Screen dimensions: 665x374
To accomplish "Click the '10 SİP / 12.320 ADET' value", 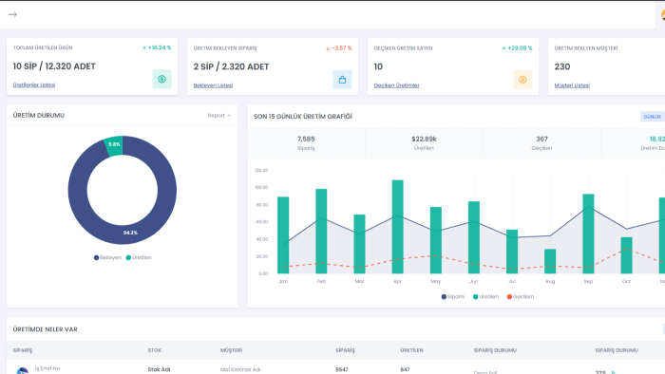I will click(x=54, y=66).
